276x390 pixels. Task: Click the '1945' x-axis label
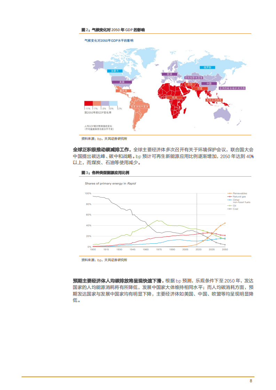point(133,250)
